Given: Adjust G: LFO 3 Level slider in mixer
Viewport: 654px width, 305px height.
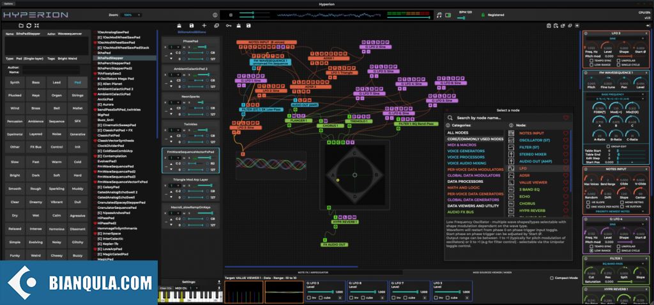Looking at the screenshot, I should pyautogui.click(x=320, y=292).
